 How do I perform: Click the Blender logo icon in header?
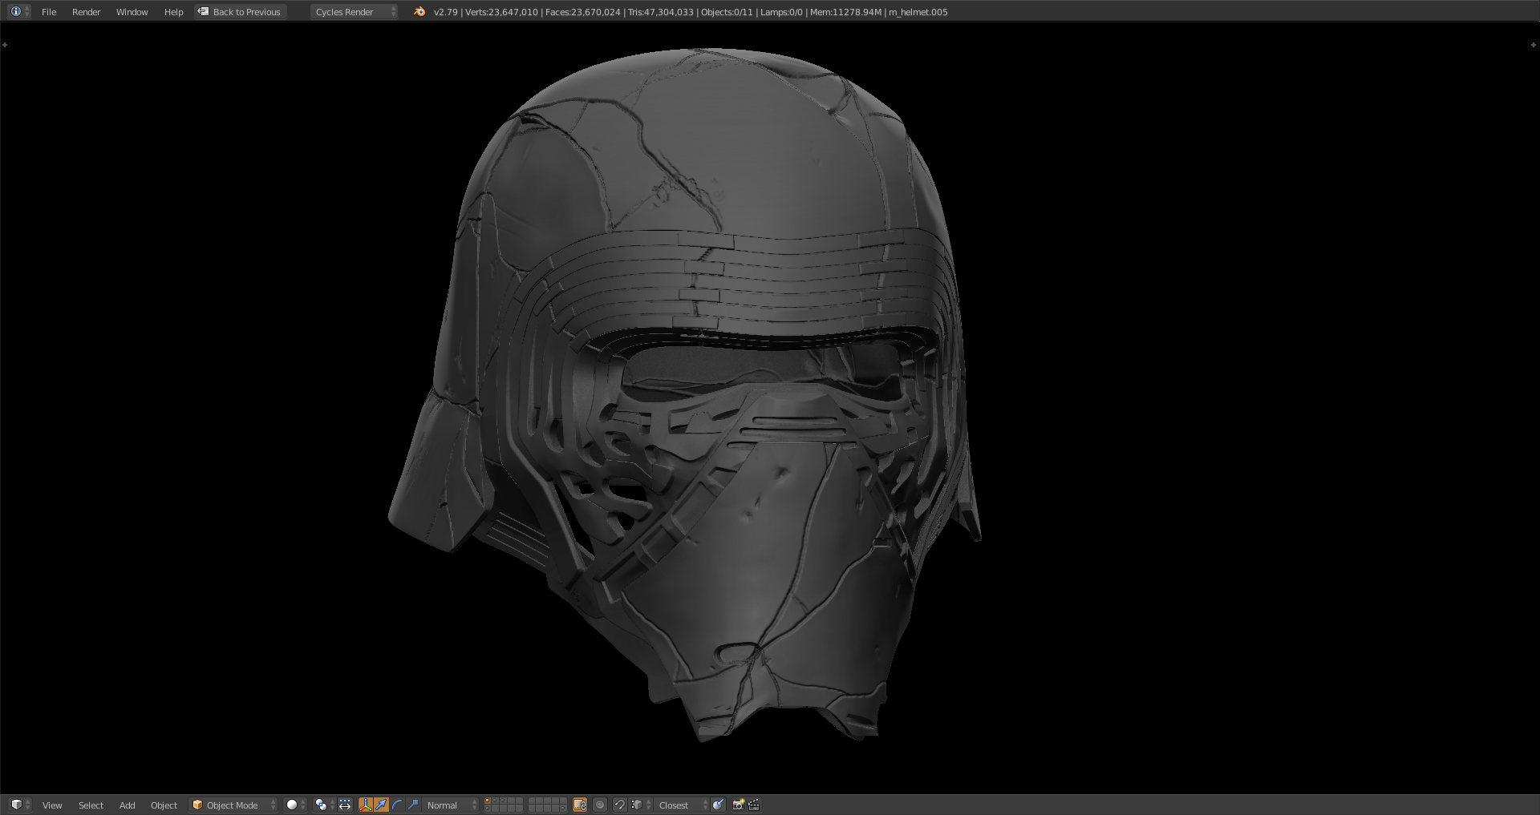point(419,12)
